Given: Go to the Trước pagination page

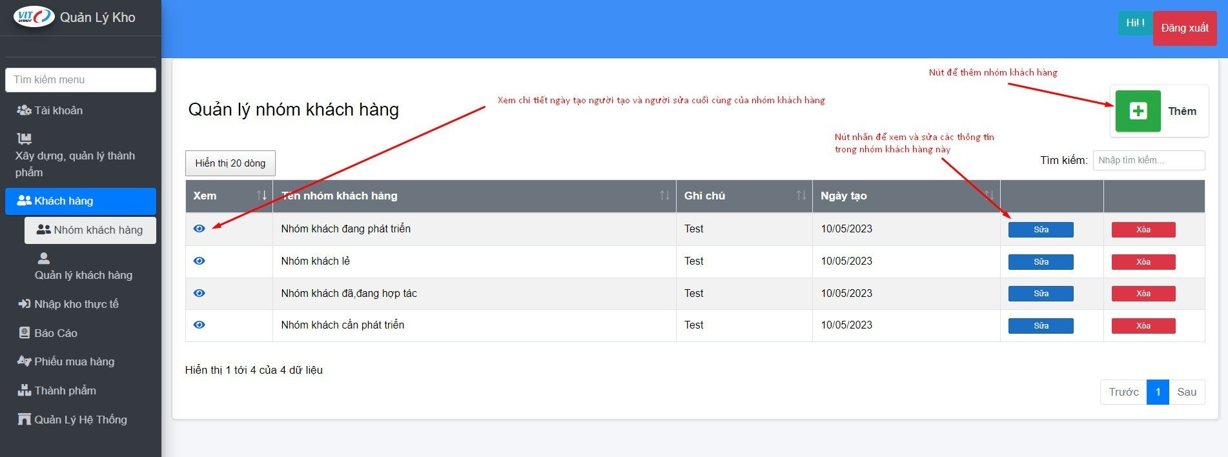Looking at the screenshot, I should 1123,392.
